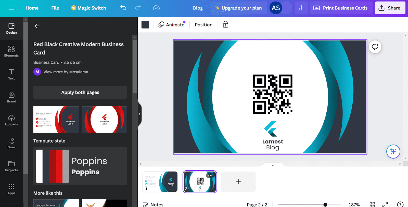This screenshot has width=408, height=207.
Task: Collapse the side panel with the chevron handle
Action: [139, 114]
